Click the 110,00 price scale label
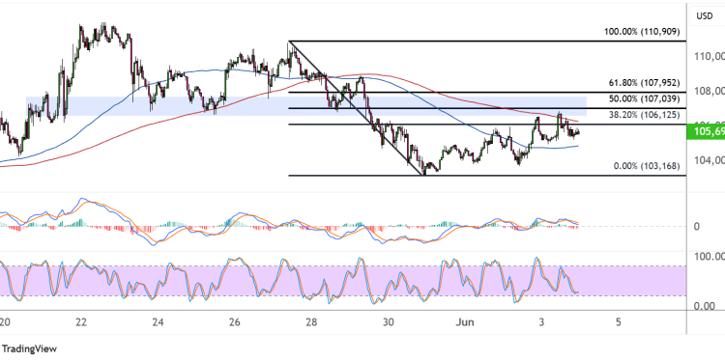The image size is (725, 362). [709, 56]
